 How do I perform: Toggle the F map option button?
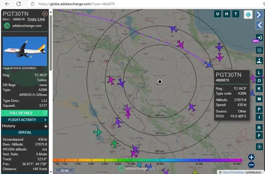pyautogui.click(x=259, y=135)
